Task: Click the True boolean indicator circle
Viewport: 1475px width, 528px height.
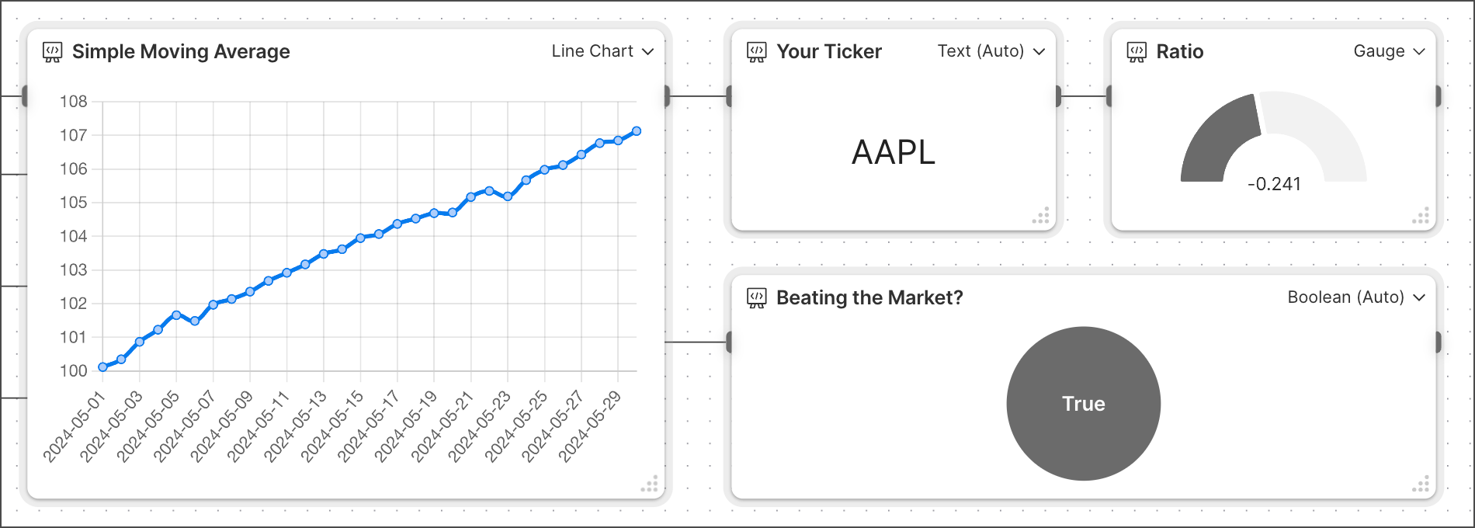Action: pyautogui.click(x=1083, y=404)
